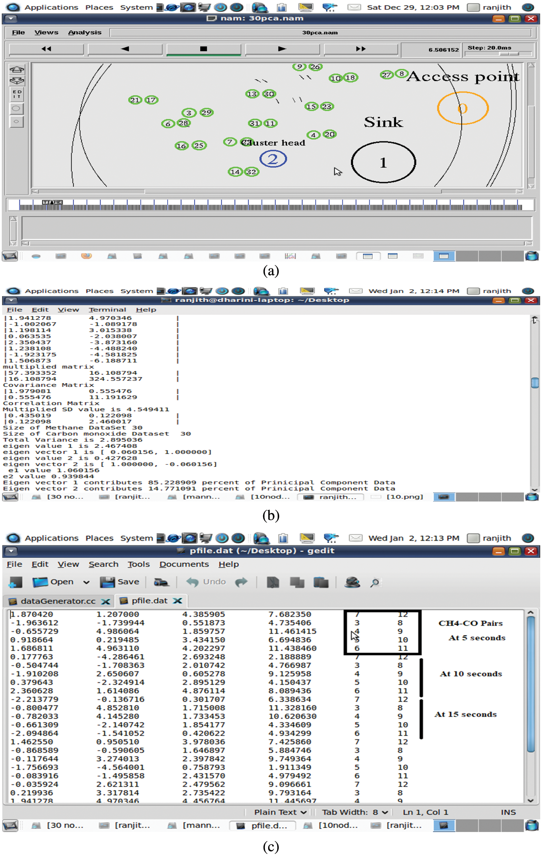The image size is (542, 857).
Task: Open the Tab Width dropdown
Action: click(x=355, y=812)
